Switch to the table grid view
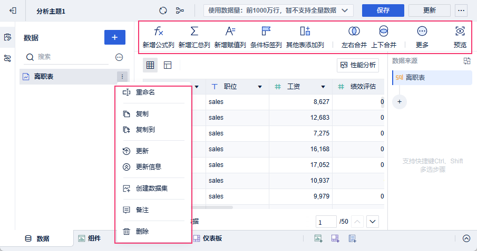The height and width of the screenshot is (251, 477). [150, 65]
